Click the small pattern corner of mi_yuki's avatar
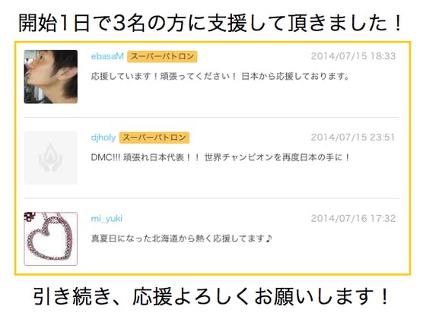The width and height of the screenshot is (426, 319). 30,217
